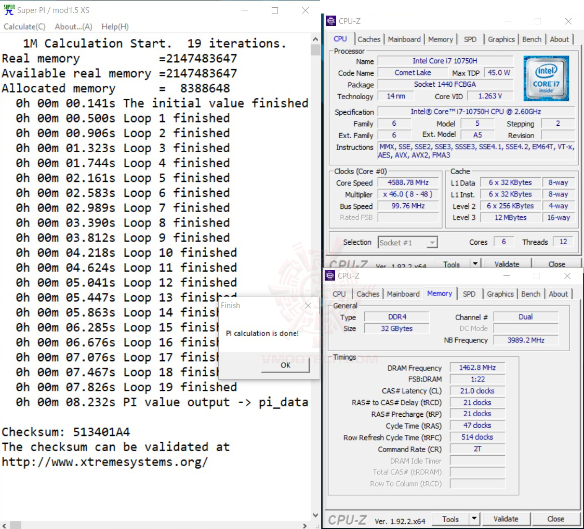Click the Loop 19 finished line in Super PI

coord(126,387)
